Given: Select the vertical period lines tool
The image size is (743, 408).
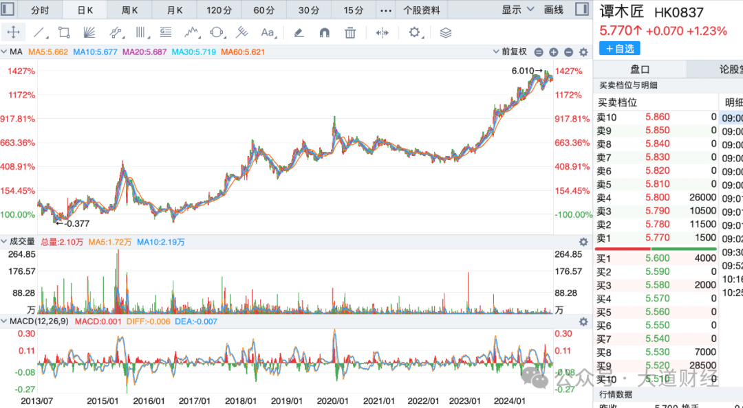Looking at the screenshot, I should pyautogui.click(x=141, y=33).
